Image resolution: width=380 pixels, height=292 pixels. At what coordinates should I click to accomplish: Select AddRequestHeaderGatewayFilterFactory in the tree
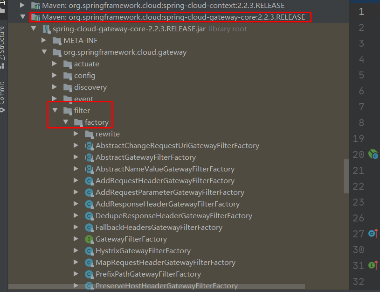[x=165, y=180]
